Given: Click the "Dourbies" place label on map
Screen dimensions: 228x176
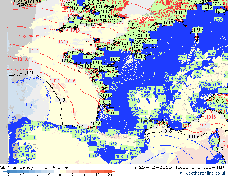Looking at the screenshot, I should point(149,121).
